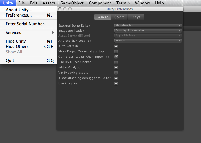The image size is (201, 143).
Task: Open Image application dropdown
Action: [x=148, y=31]
